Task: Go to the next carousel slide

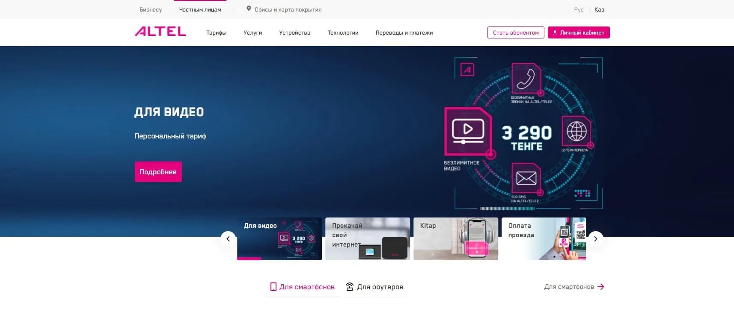Action: (595, 239)
